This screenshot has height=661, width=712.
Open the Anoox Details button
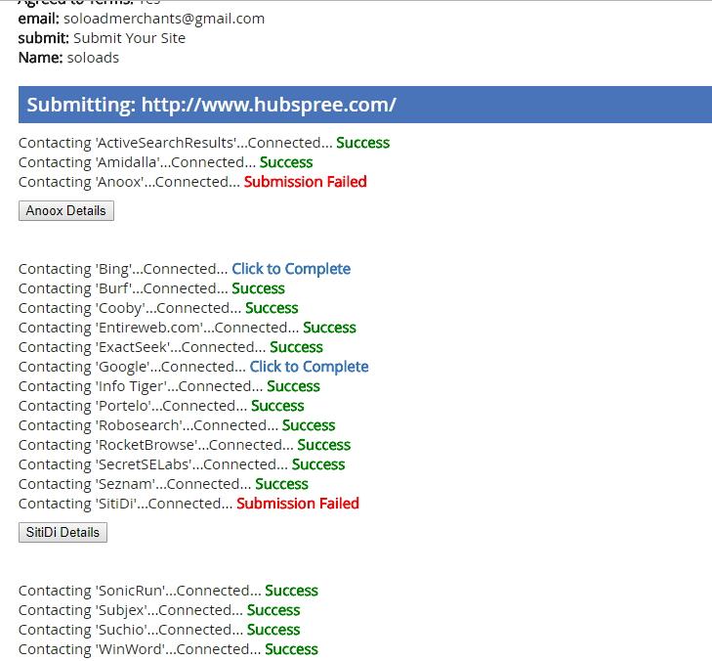[66, 211]
